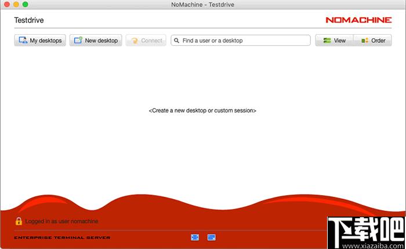This screenshot has width=406, height=249.
Task: Click the Create a new desktop placeholder text
Action: [x=202, y=111]
